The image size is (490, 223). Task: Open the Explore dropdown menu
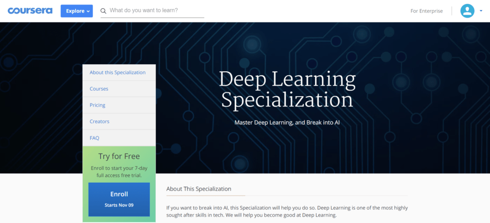[77, 11]
